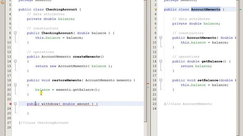Screen dimensions: 243x136
Task: Collapse the getBalance method code fold
Action: [x=161, y=61]
